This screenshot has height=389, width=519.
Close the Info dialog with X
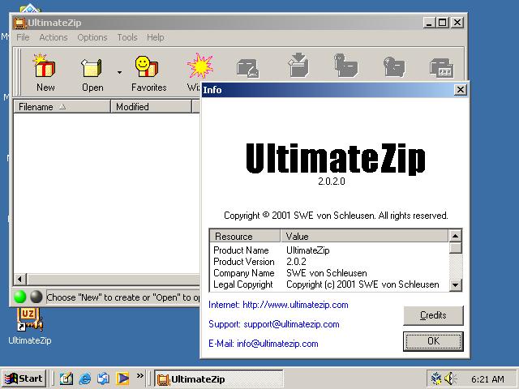pyautogui.click(x=460, y=90)
